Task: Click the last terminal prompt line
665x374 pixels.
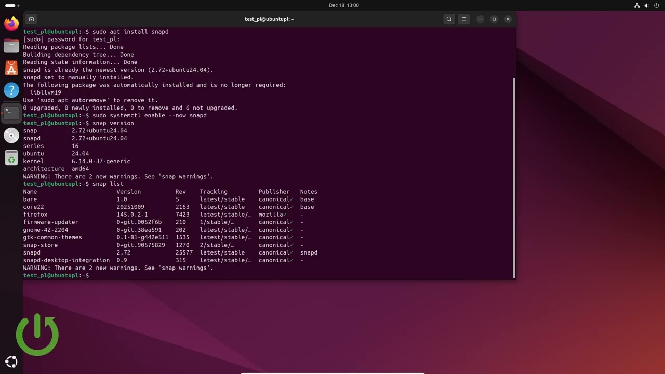Action: point(56,275)
